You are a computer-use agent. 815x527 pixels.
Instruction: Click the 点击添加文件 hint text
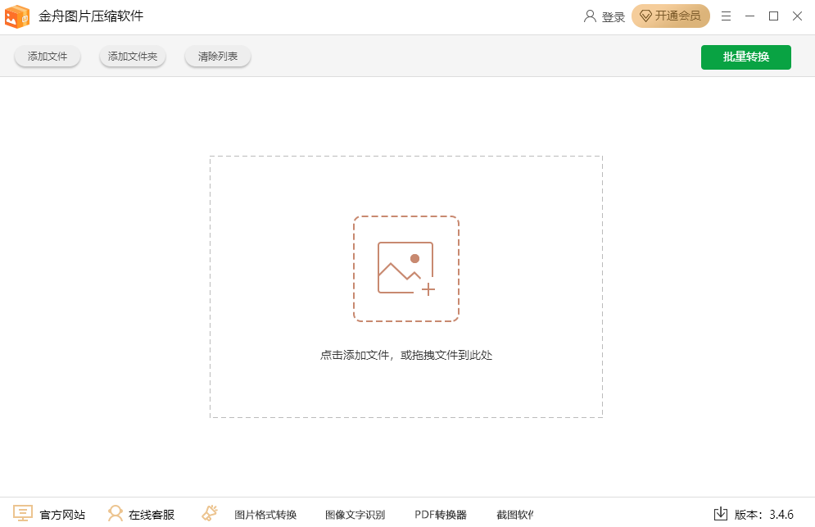406,355
